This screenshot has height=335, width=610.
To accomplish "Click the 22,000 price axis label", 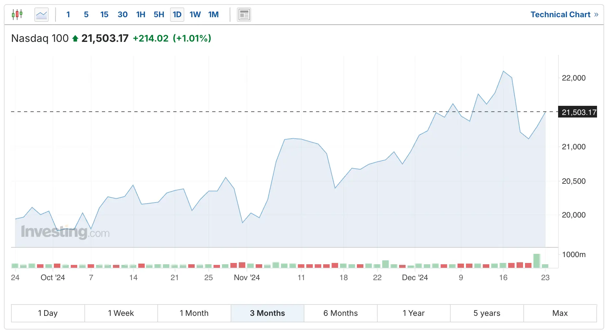I will pyautogui.click(x=574, y=78).
